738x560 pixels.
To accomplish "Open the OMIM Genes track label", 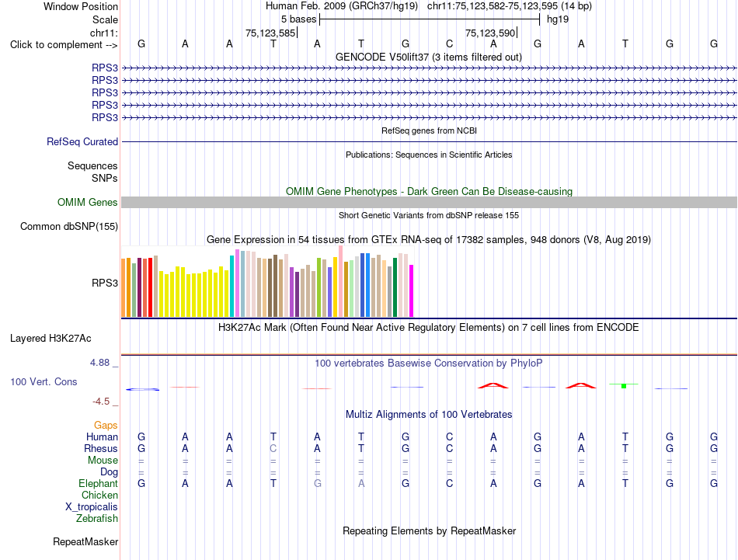I will coord(88,203).
